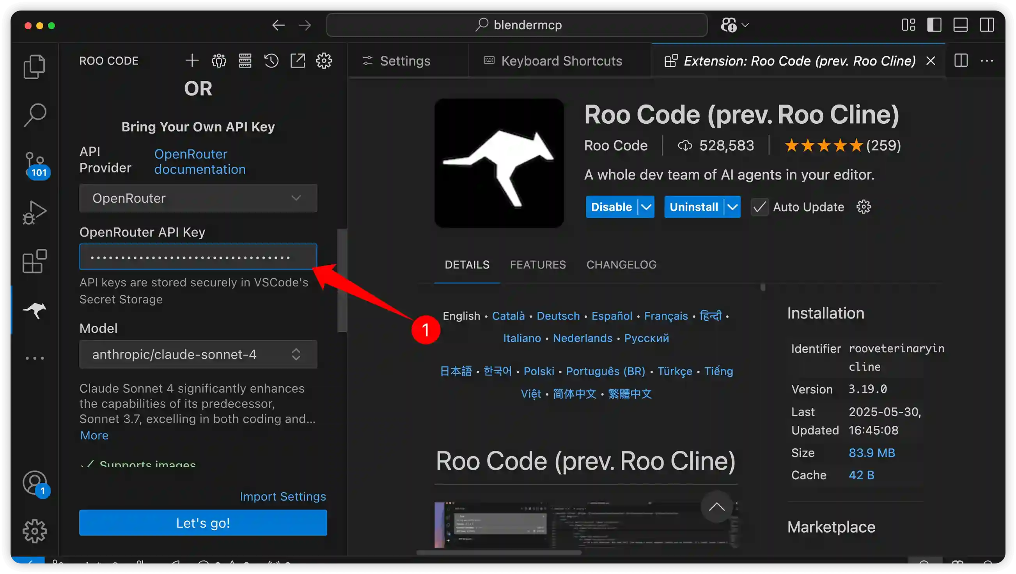Focus the OpenRouter API Key field
Image resolution: width=1016 pixels, height=574 pixels.
coord(198,256)
